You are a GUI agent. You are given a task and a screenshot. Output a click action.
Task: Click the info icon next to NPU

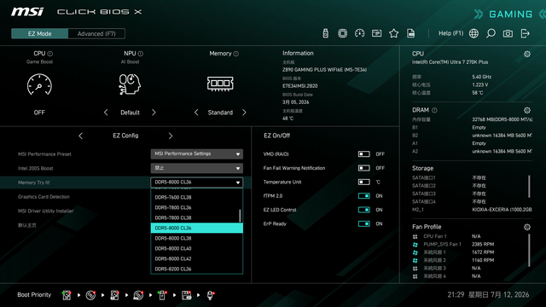pyautogui.click(x=140, y=54)
